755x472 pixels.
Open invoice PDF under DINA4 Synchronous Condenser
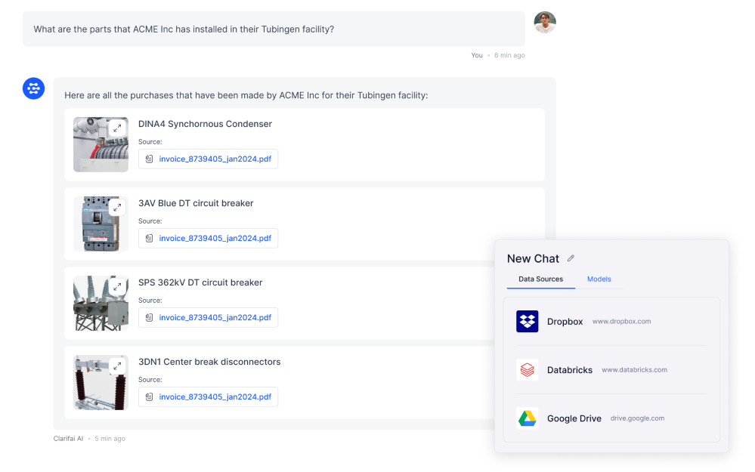click(208, 159)
